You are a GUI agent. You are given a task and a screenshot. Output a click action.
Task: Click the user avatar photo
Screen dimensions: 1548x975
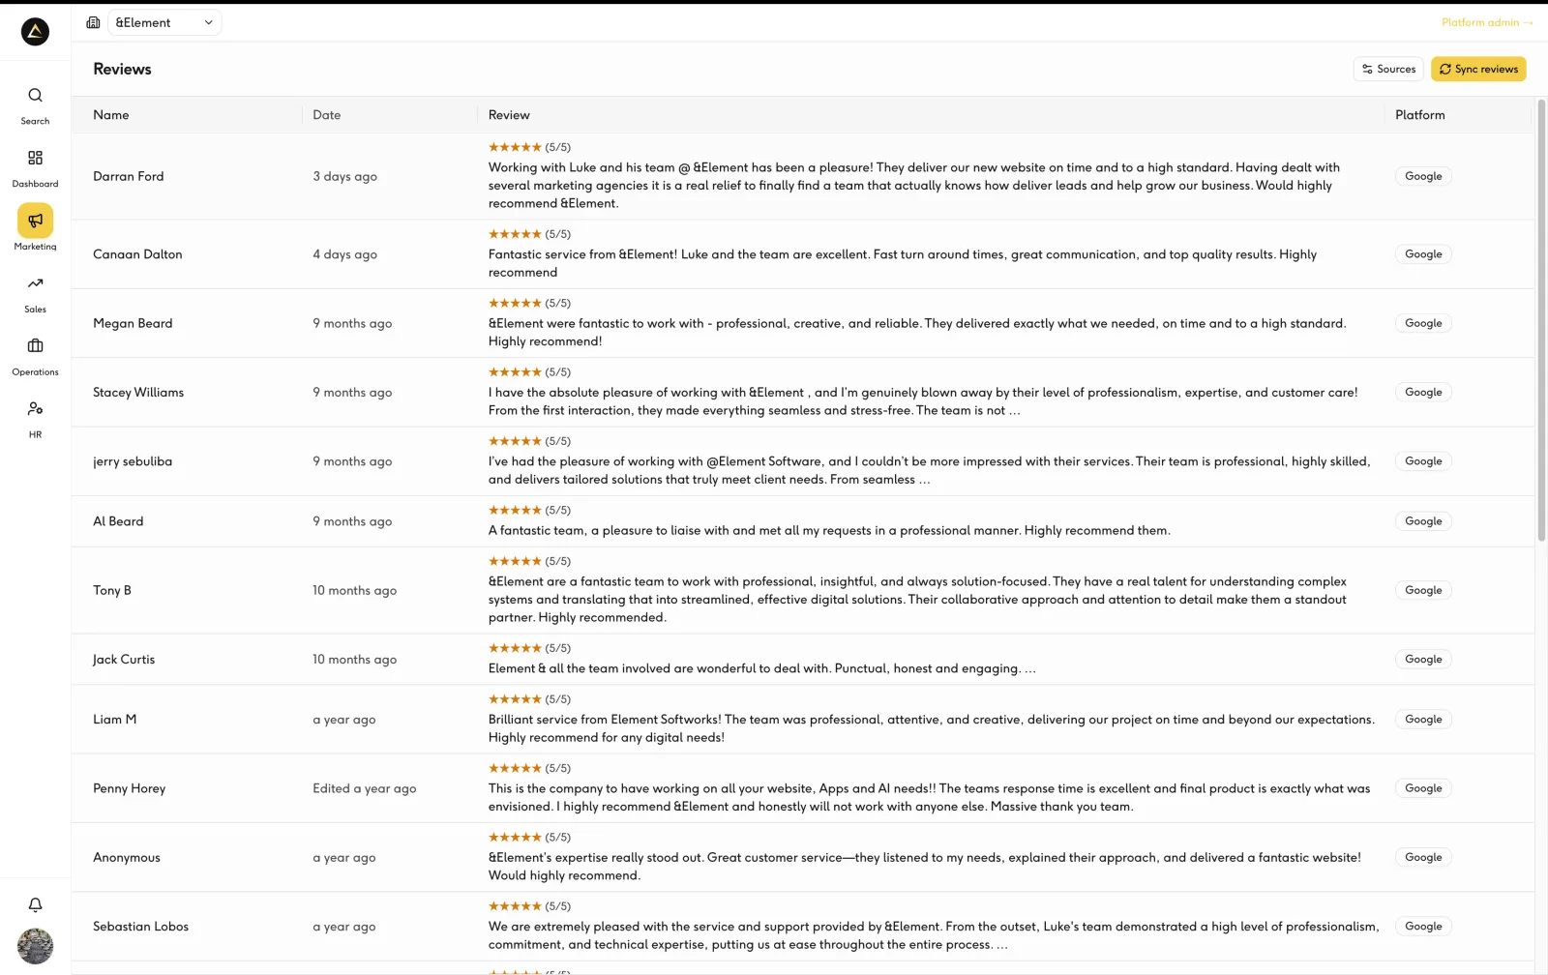(35, 946)
